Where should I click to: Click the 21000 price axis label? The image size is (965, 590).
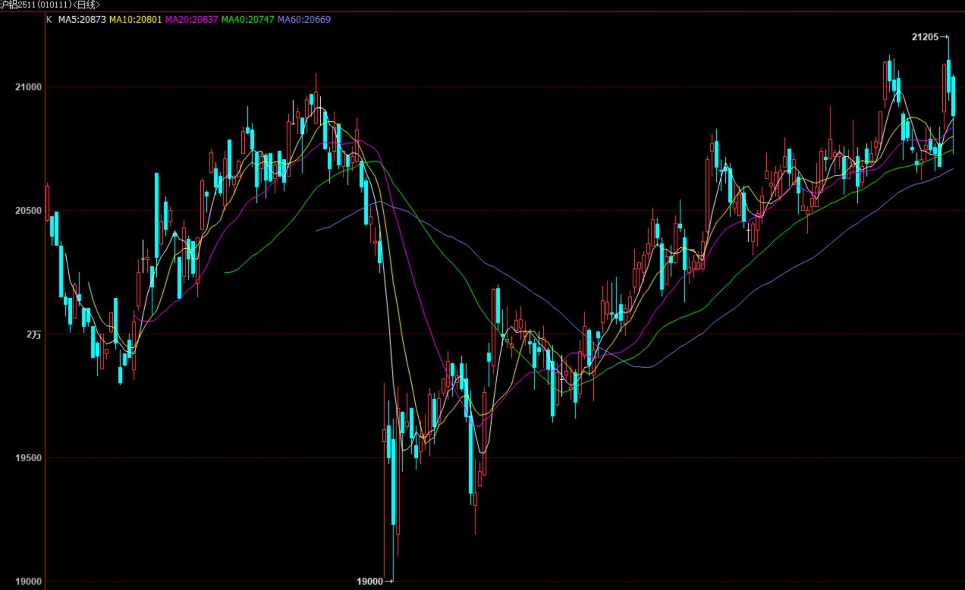(28, 87)
